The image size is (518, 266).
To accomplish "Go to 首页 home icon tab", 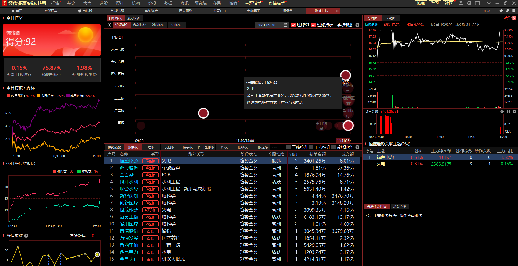I will [17, 11].
